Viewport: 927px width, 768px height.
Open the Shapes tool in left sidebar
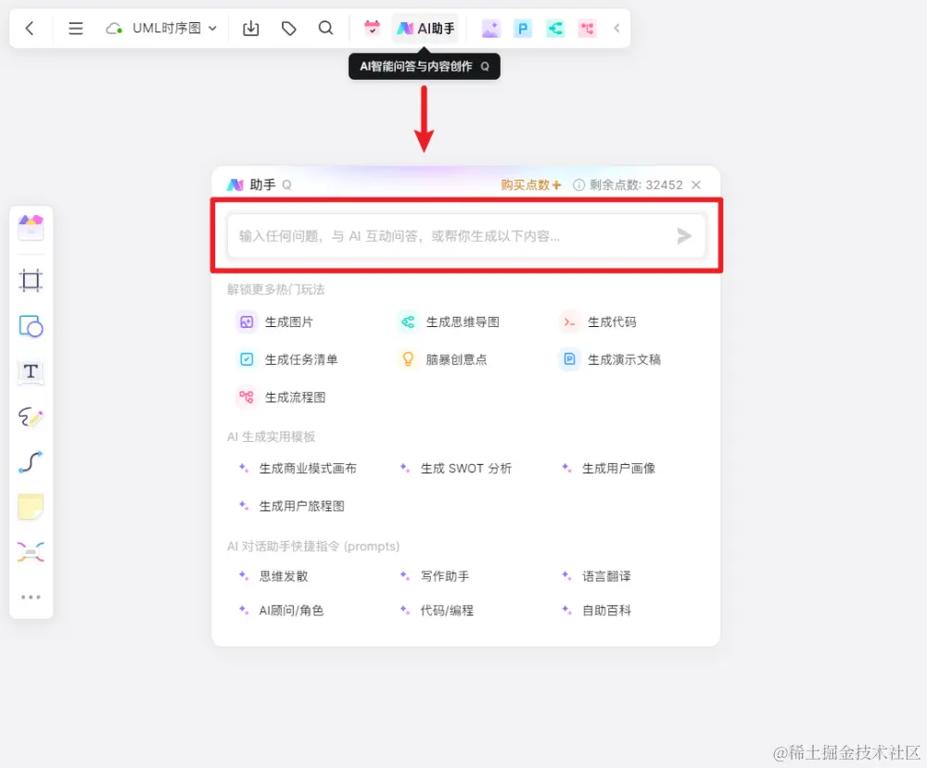point(31,326)
